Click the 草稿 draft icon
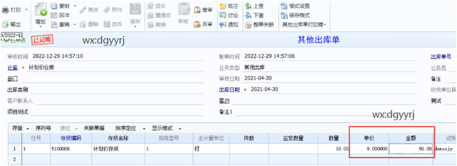The image size is (457, 166). coord(54,25)
